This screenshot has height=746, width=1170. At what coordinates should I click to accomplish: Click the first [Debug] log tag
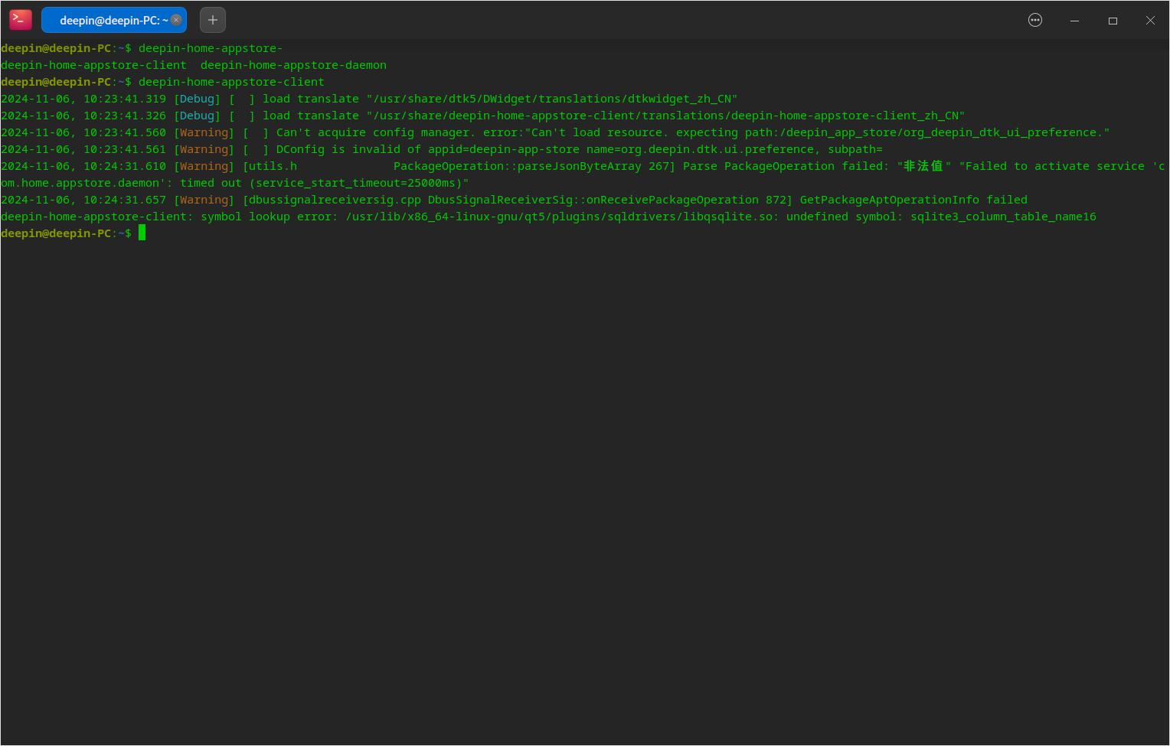click(x=197, y=99)
